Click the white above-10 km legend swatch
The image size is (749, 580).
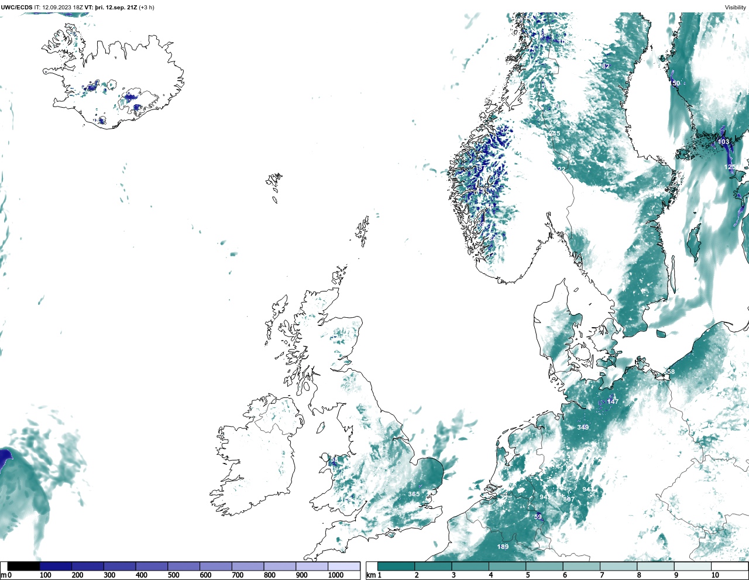(x=729, y=567)
